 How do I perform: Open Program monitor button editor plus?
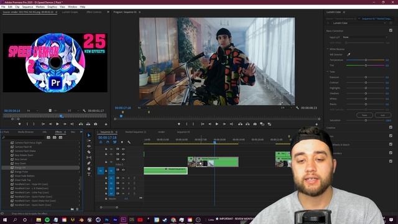[317, 124]
